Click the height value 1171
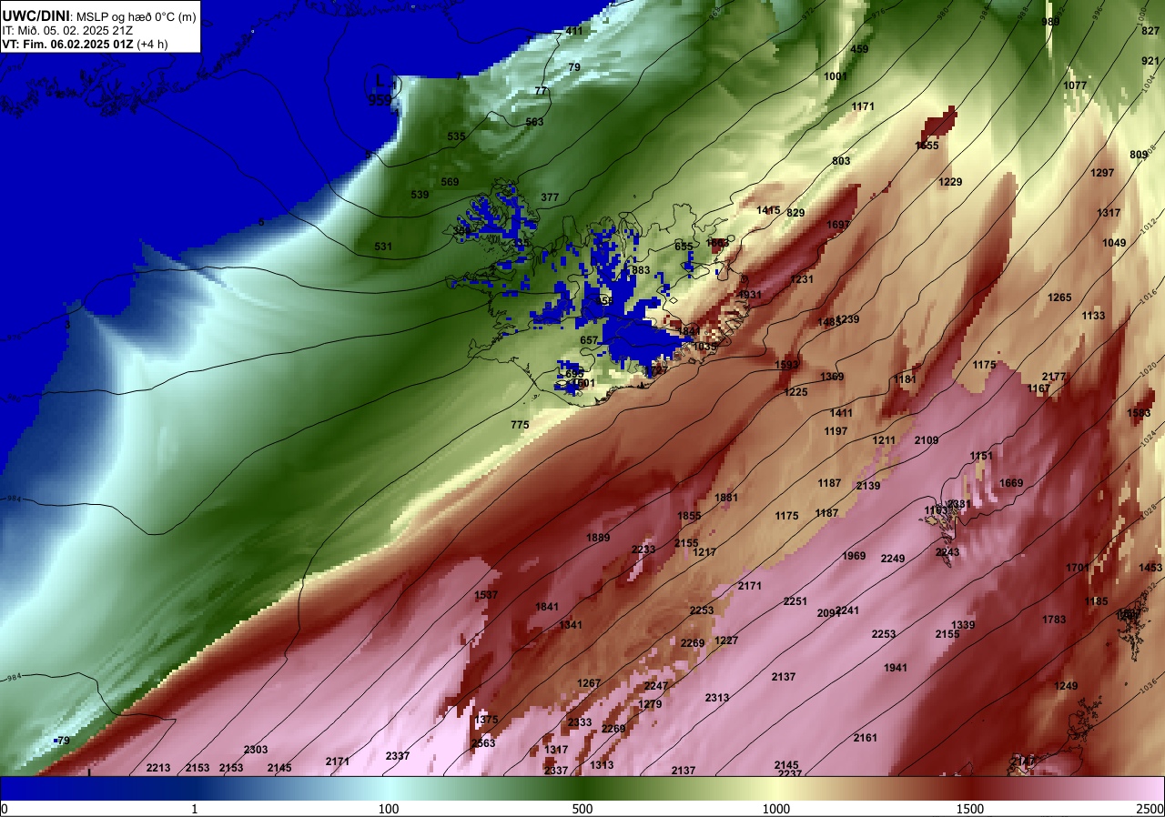Image resolution: width=1165 pixels, height=817 pixels. tap(863, 106)
